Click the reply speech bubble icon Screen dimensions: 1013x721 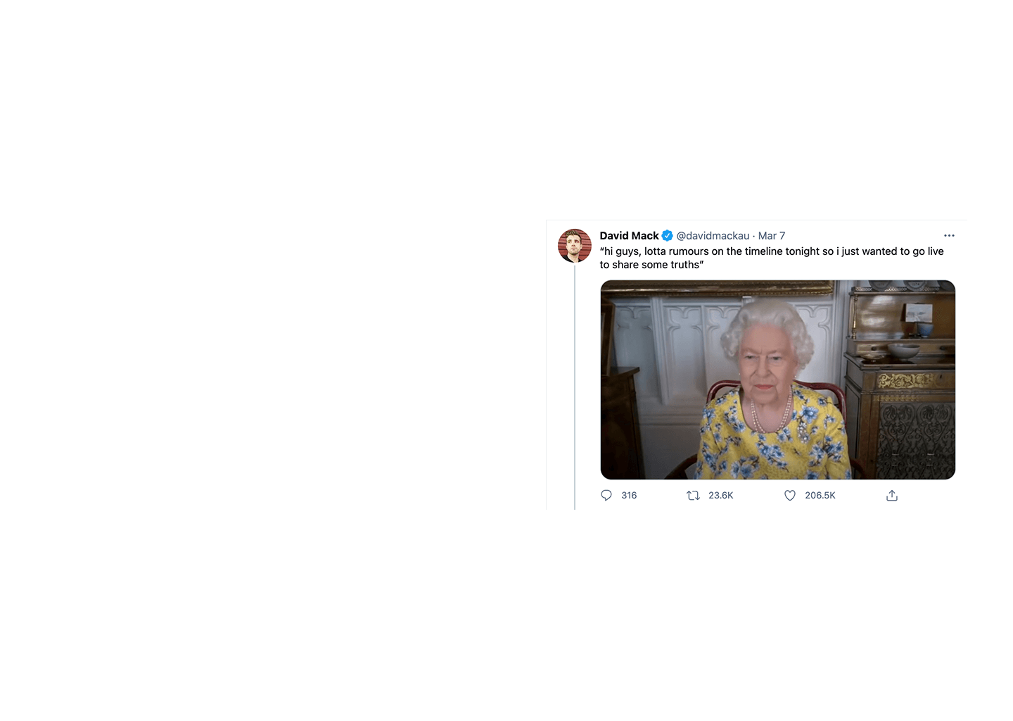tap(606, 496)
